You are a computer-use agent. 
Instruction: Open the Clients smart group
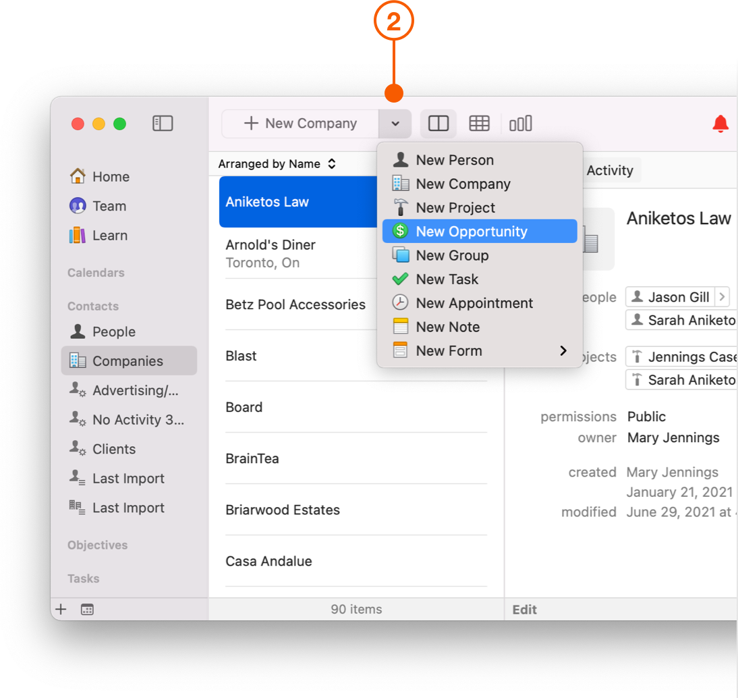(x=128, y=449)
